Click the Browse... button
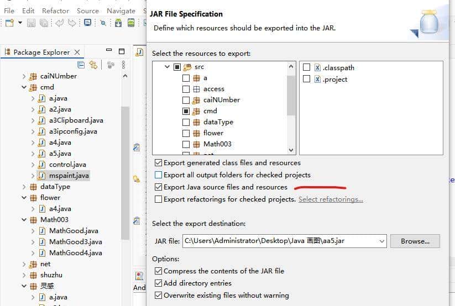This screenshot has width=455, height=306. click(x=415, y=241)
